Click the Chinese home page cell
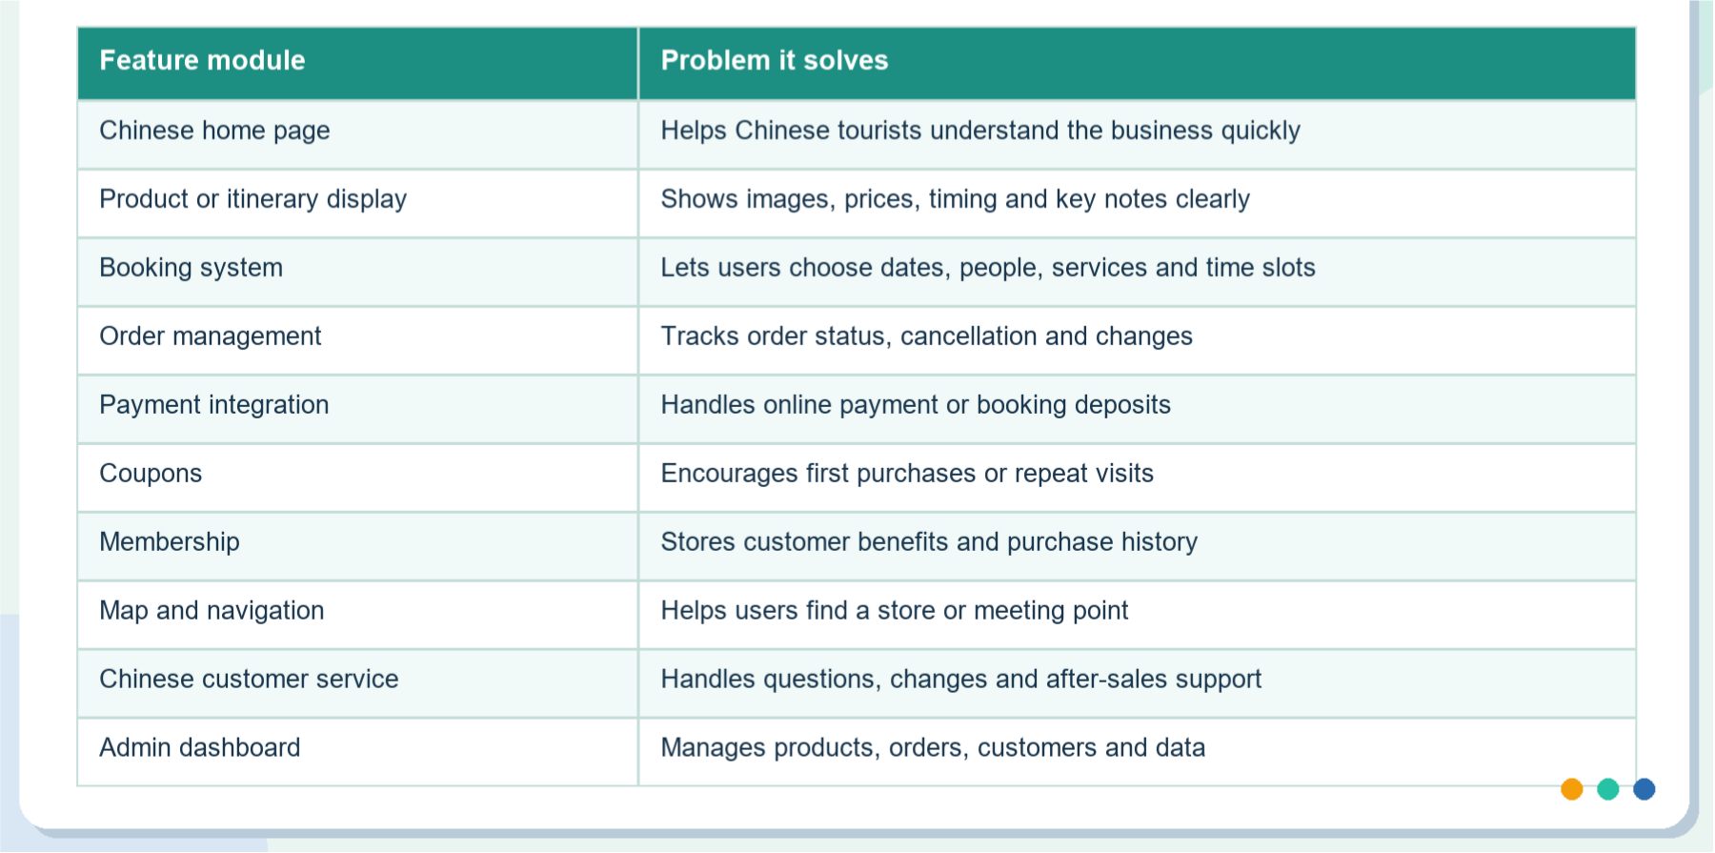Viewport: 1715px width, 853px height. point(357,134)
